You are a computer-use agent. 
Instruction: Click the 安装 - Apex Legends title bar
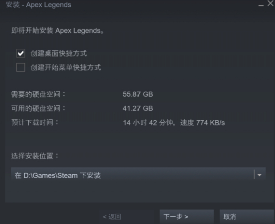click(39, 5)
